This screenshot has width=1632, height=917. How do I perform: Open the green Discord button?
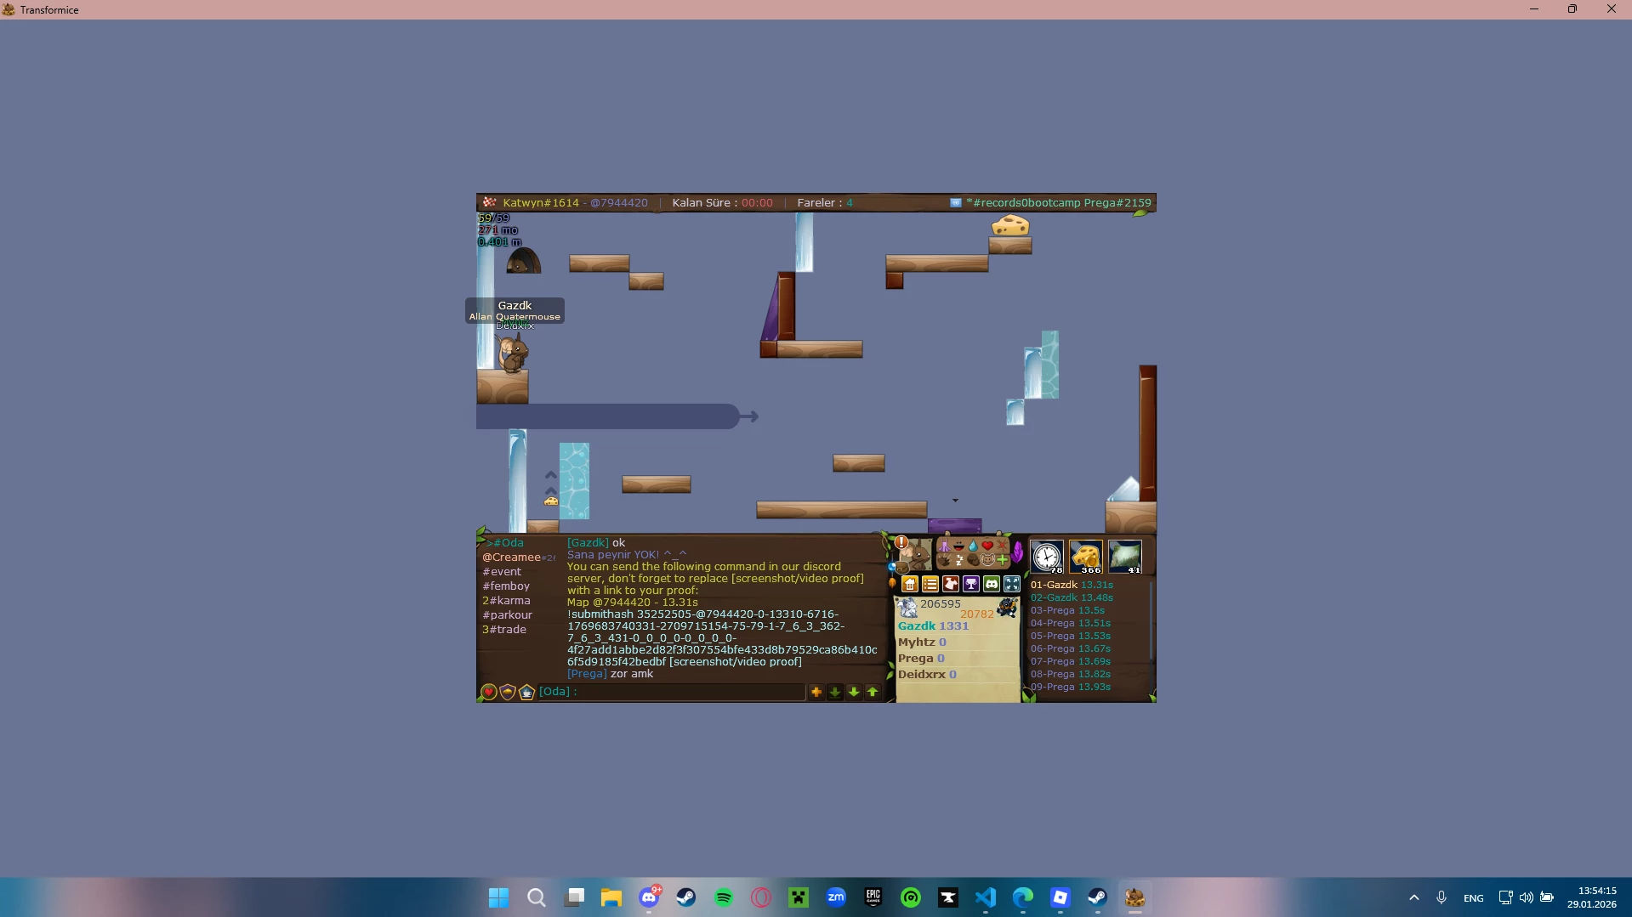pyautogui.click(x=992, y=584)
